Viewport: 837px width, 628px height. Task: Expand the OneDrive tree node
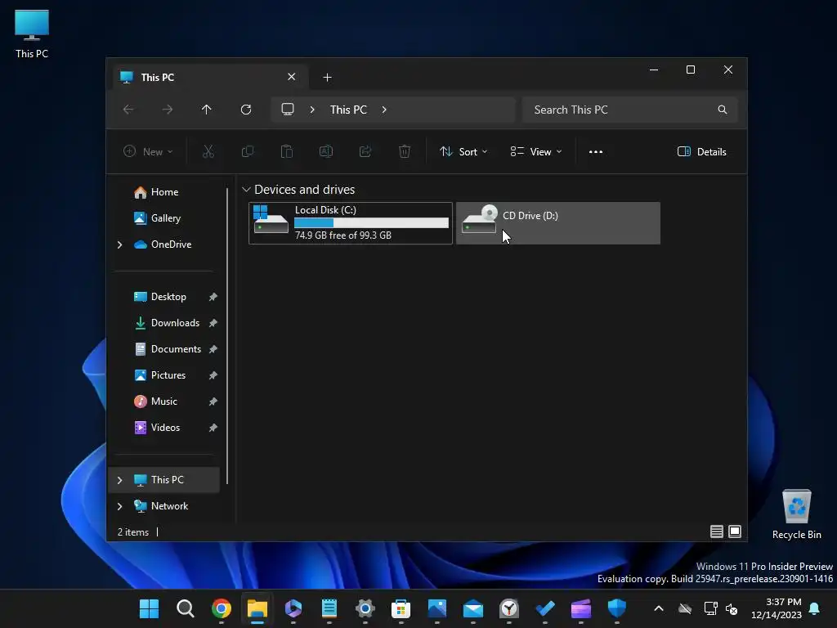[119, 244]
